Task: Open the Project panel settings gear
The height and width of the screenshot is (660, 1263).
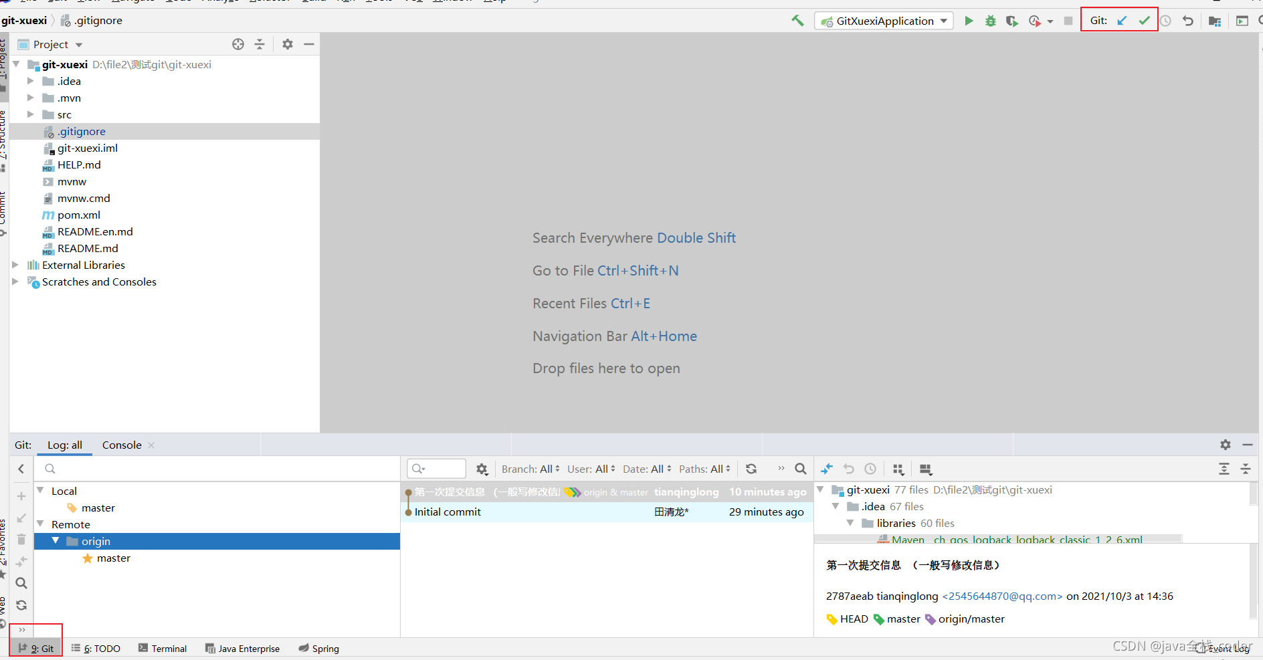Action: (288, 44)
